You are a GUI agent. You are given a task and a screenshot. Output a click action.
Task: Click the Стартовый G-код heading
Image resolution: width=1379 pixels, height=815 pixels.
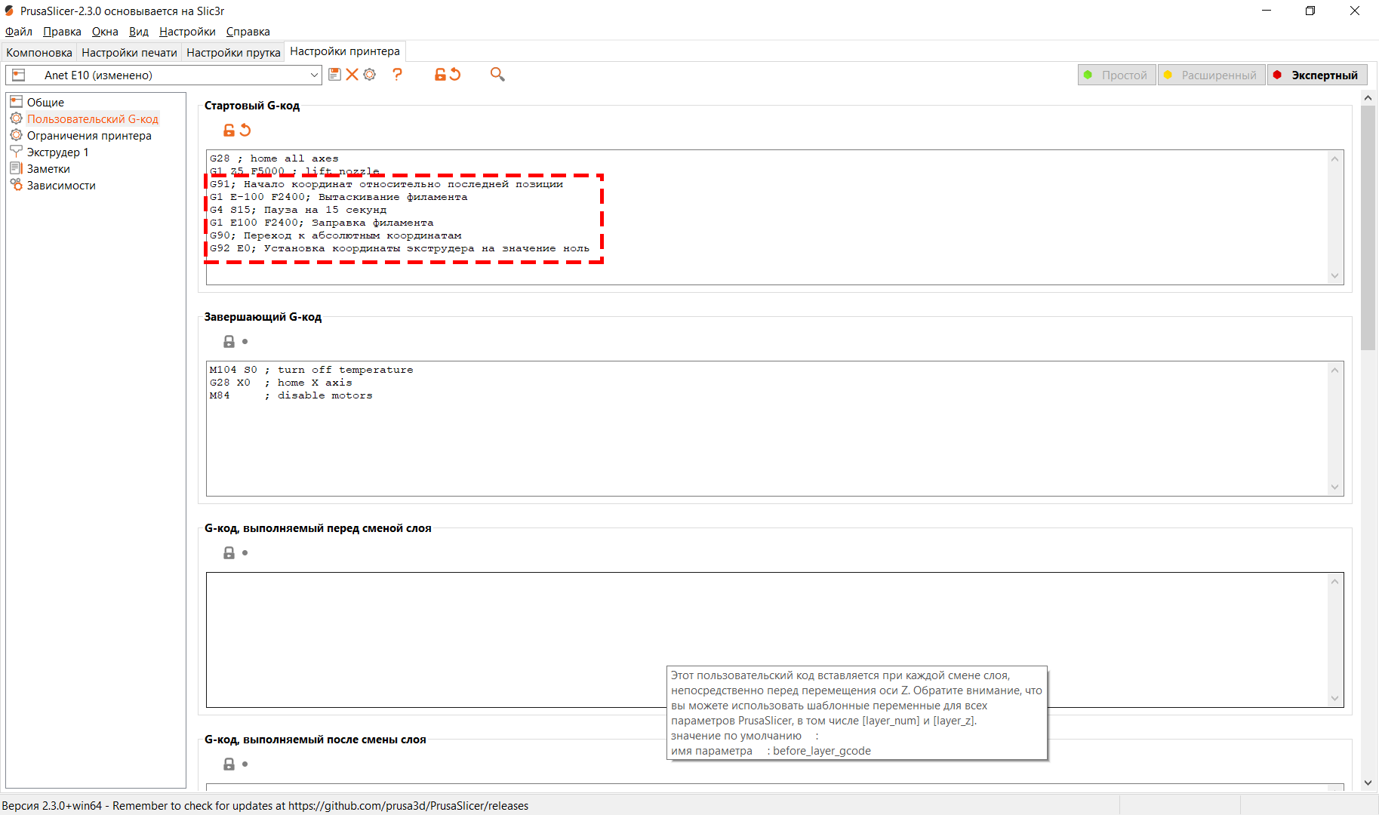(252, 106)
